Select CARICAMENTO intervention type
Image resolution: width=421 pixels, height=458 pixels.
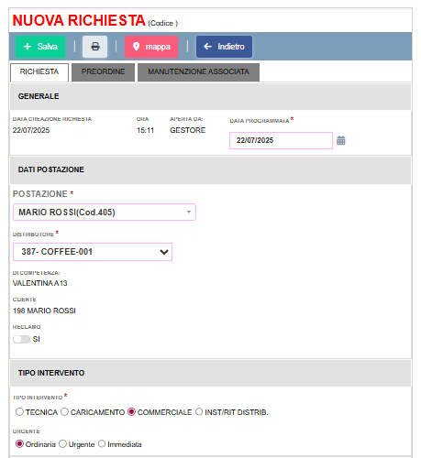64,412
